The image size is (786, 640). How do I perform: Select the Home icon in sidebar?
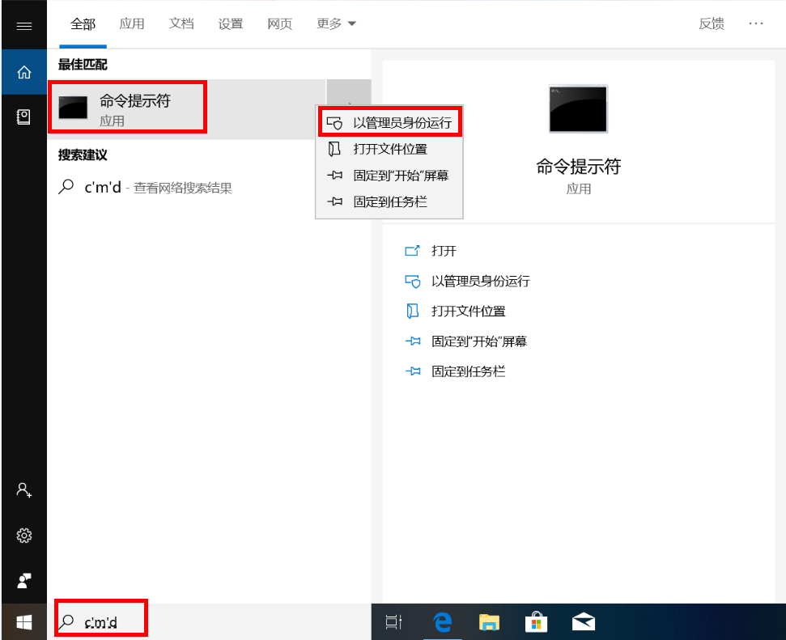click(x=23, y=73)
